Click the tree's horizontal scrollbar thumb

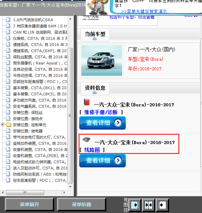(25, 192)
